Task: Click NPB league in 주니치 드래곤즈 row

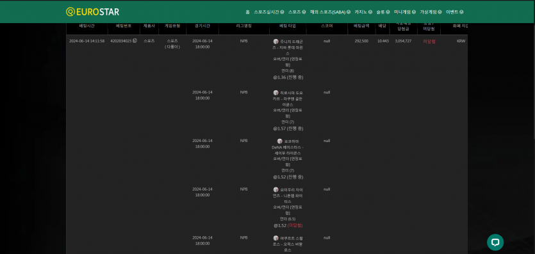Action: tap(243, 41)
